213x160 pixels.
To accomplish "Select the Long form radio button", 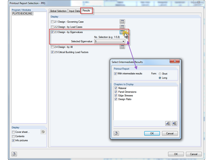I will pos(160,78).
